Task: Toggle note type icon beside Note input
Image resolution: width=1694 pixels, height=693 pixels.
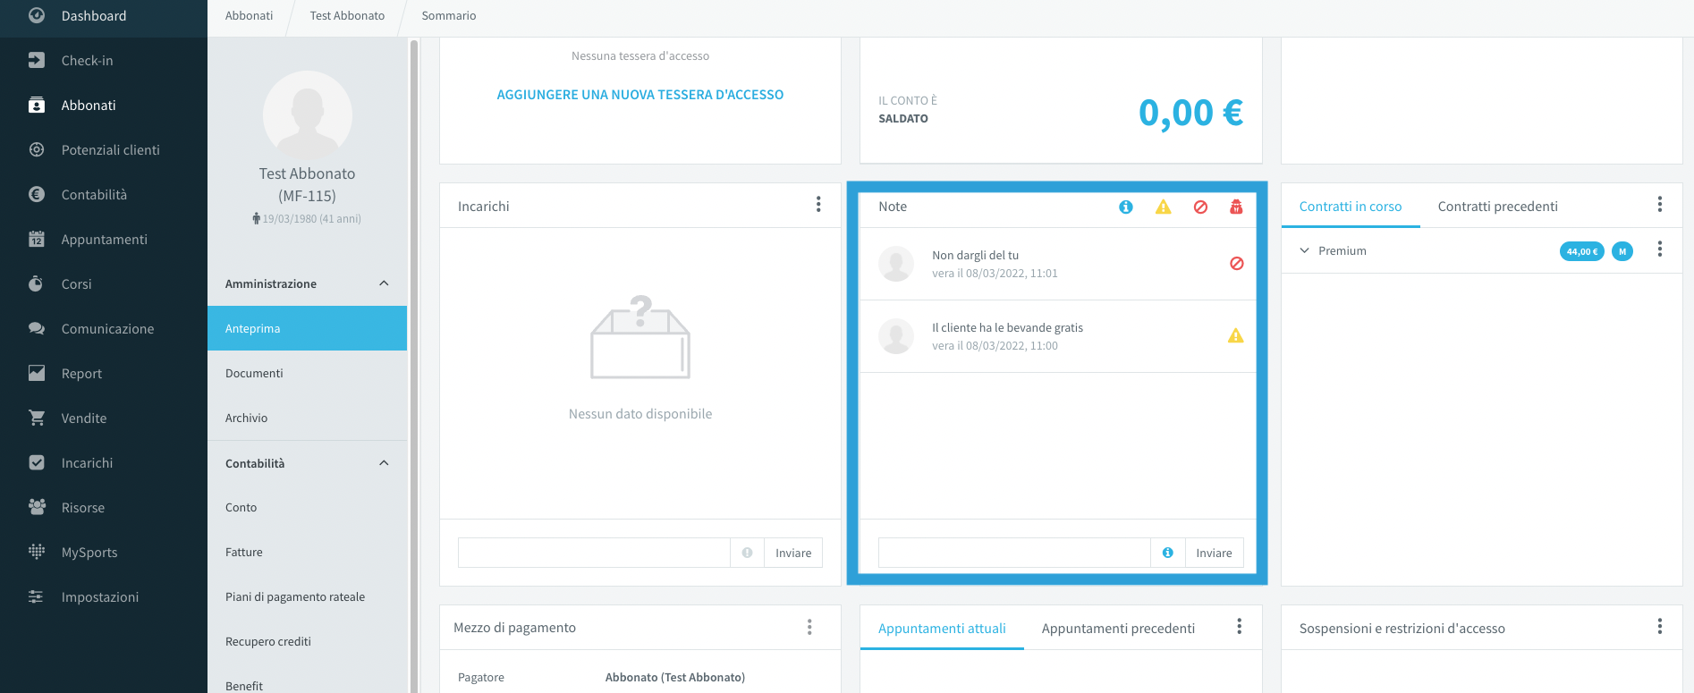Action: pyautogui.click(x=1168, y=553)
